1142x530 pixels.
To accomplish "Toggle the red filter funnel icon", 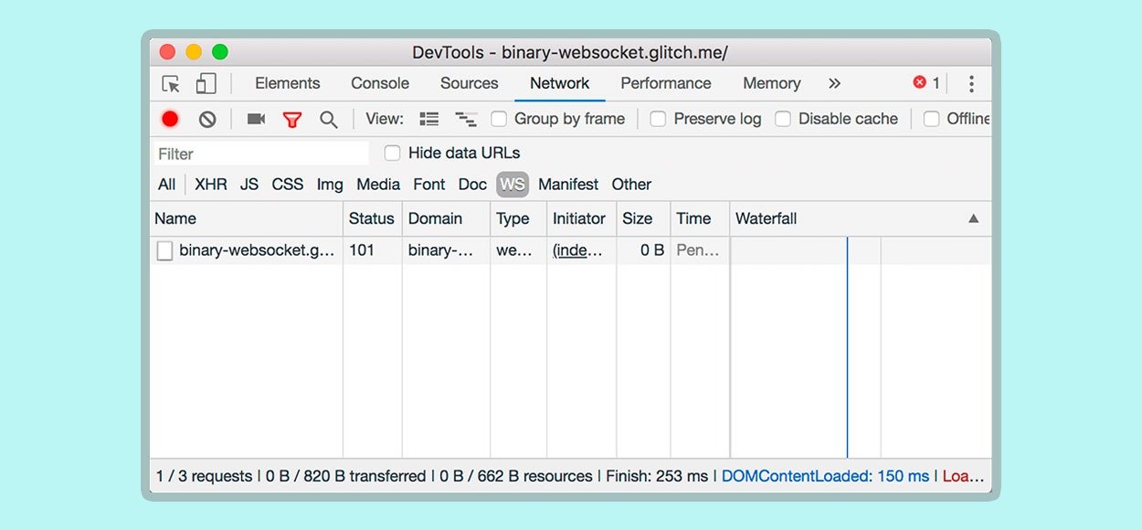I will pyautogui.click(x=292, y=120).
